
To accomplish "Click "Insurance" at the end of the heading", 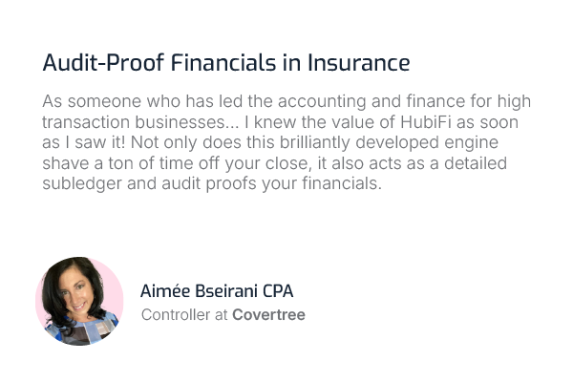I will (x=358, y=62).
